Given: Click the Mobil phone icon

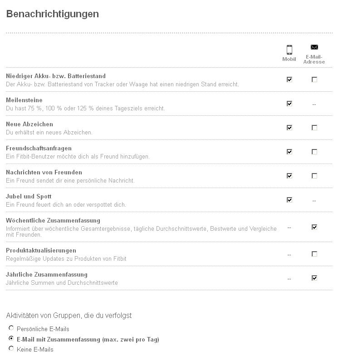Looking at the screenshot, I should [289, 50].
